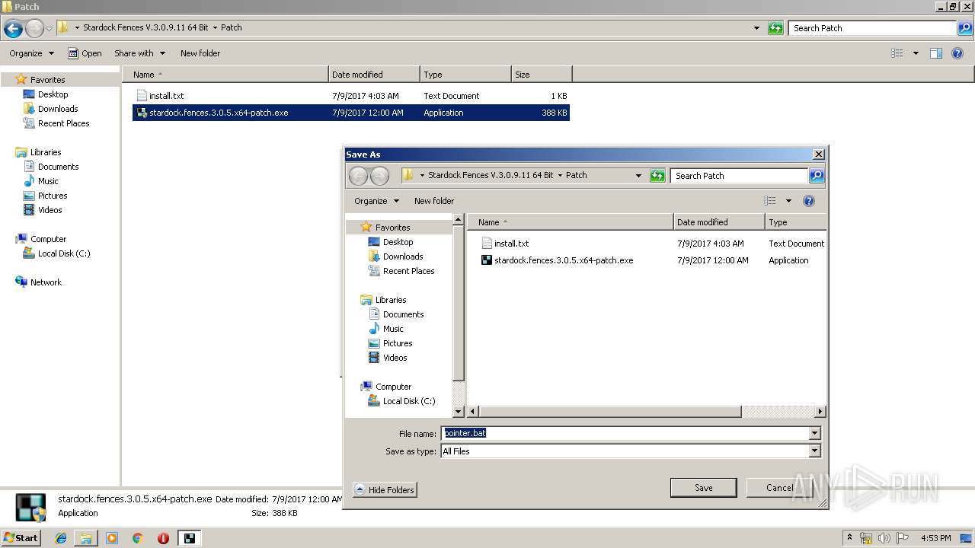Screen dimensions: 975x548
Task: Select install.txt icon in Explorer window
Action: tap(141, 96)
